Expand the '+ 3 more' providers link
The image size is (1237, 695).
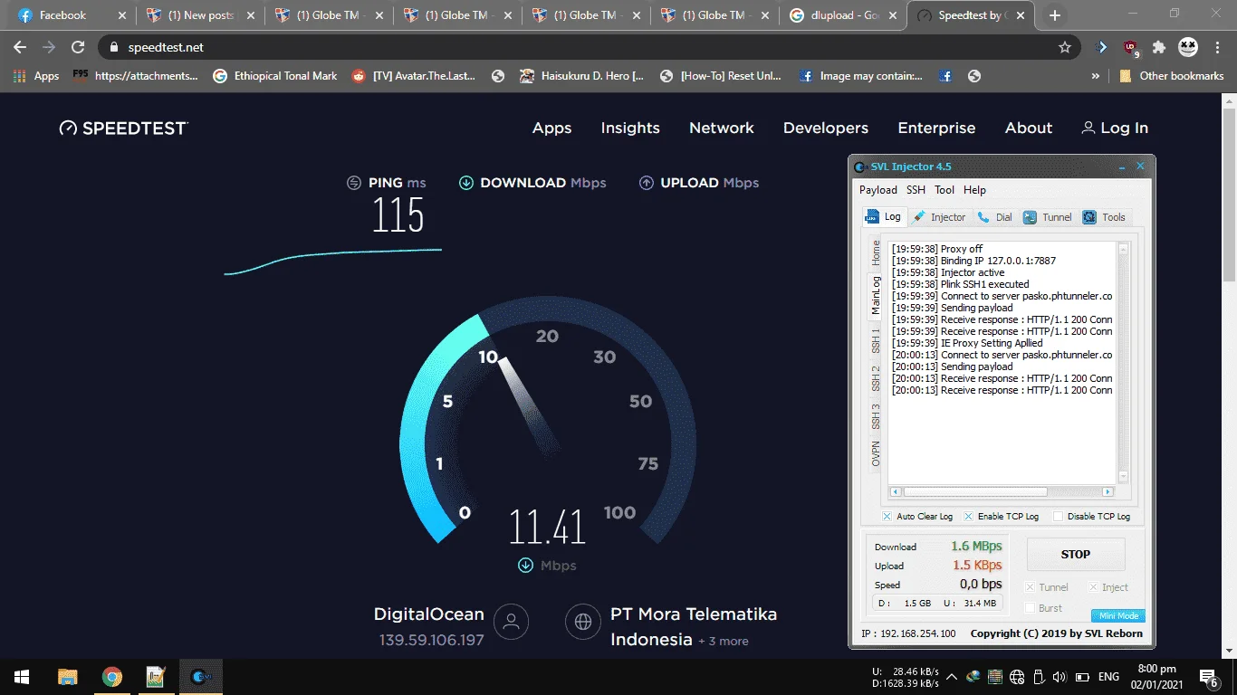coord(723,641)
